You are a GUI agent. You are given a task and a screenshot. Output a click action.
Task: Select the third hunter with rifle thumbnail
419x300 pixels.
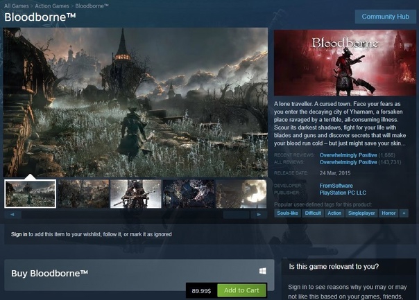pyautogui.click(x=136, y=194)
